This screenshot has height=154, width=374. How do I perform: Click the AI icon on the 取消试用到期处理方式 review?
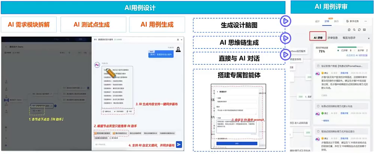tap(317, 139)
